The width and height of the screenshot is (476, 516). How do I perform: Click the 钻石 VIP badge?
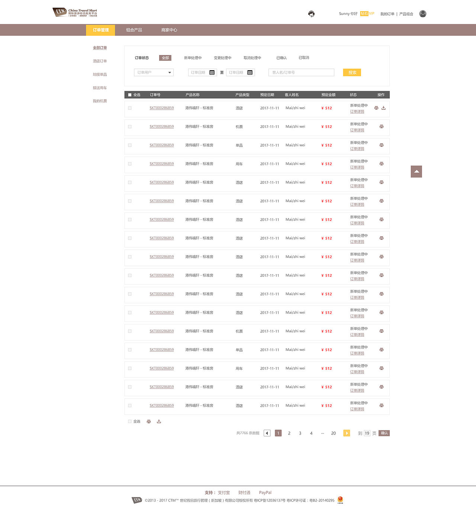coord(367,13)
